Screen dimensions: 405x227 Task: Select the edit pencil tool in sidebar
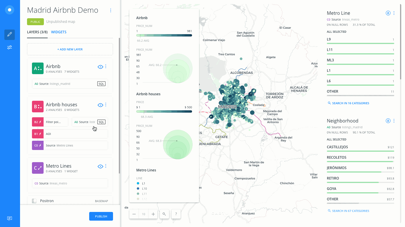click(9, 34)
